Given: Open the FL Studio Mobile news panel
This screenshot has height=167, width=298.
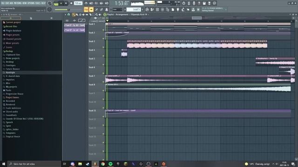Looking at the screenshot, I should [214, 9].
